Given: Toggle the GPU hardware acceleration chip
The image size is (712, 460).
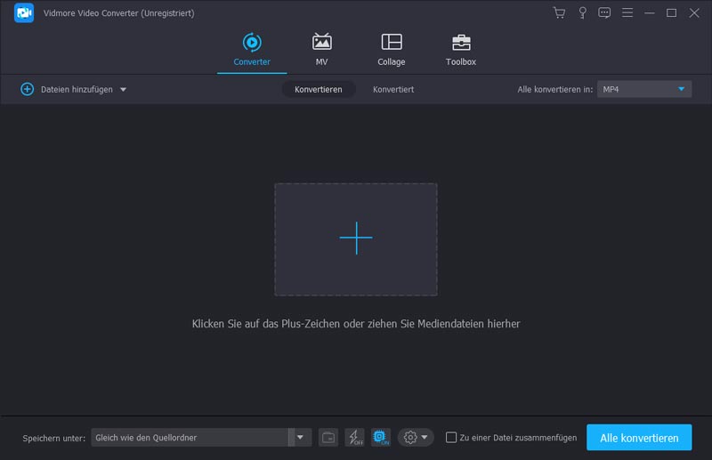Looking at the screenshot, I should pos(381,437).
